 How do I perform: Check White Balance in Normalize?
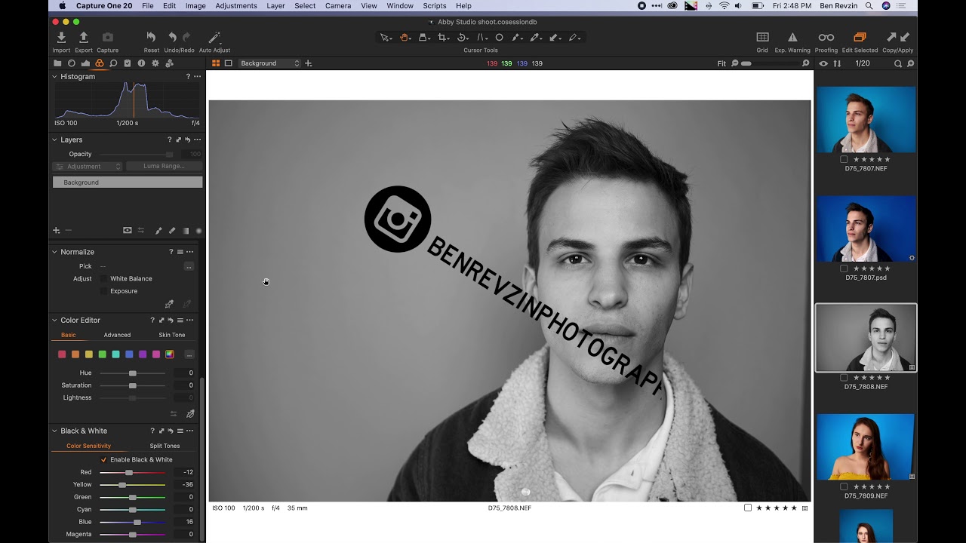(x=103, y=278)
